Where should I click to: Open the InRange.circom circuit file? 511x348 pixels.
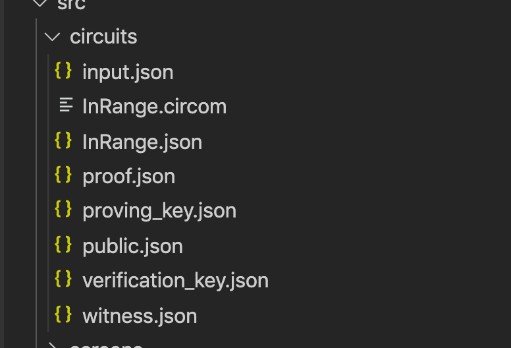(154, 106)
